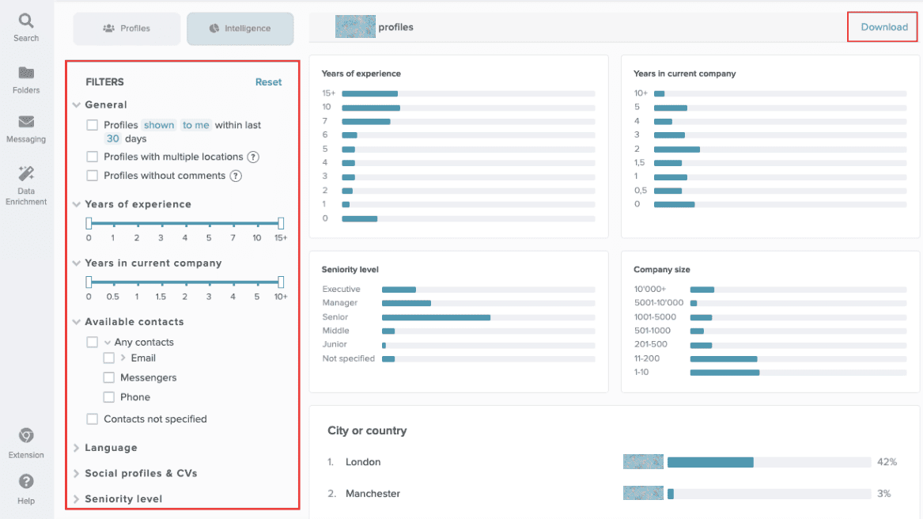923x519 pixels.
Task: Select the Intelligence tab
Action: pyautogui.click(x=240, y=28)
